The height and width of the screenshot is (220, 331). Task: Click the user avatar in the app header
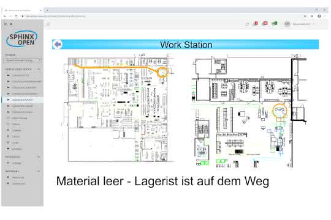point(287,24)
